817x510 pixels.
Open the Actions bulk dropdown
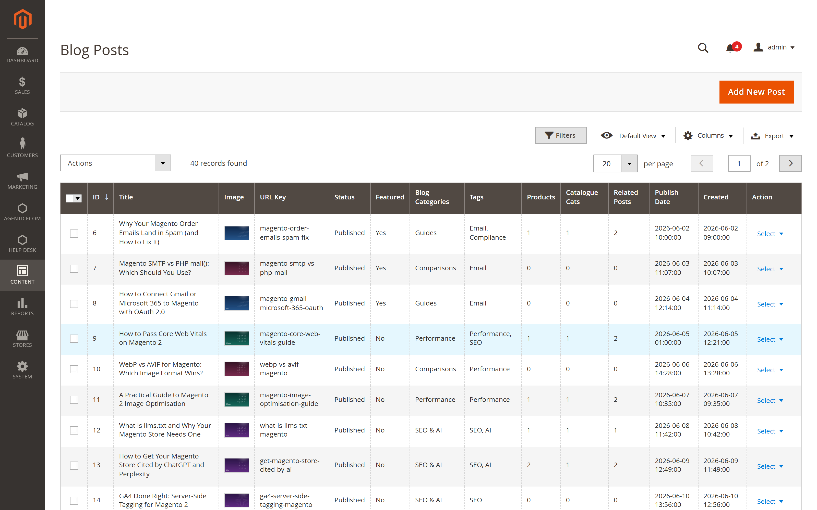[115, 163]
